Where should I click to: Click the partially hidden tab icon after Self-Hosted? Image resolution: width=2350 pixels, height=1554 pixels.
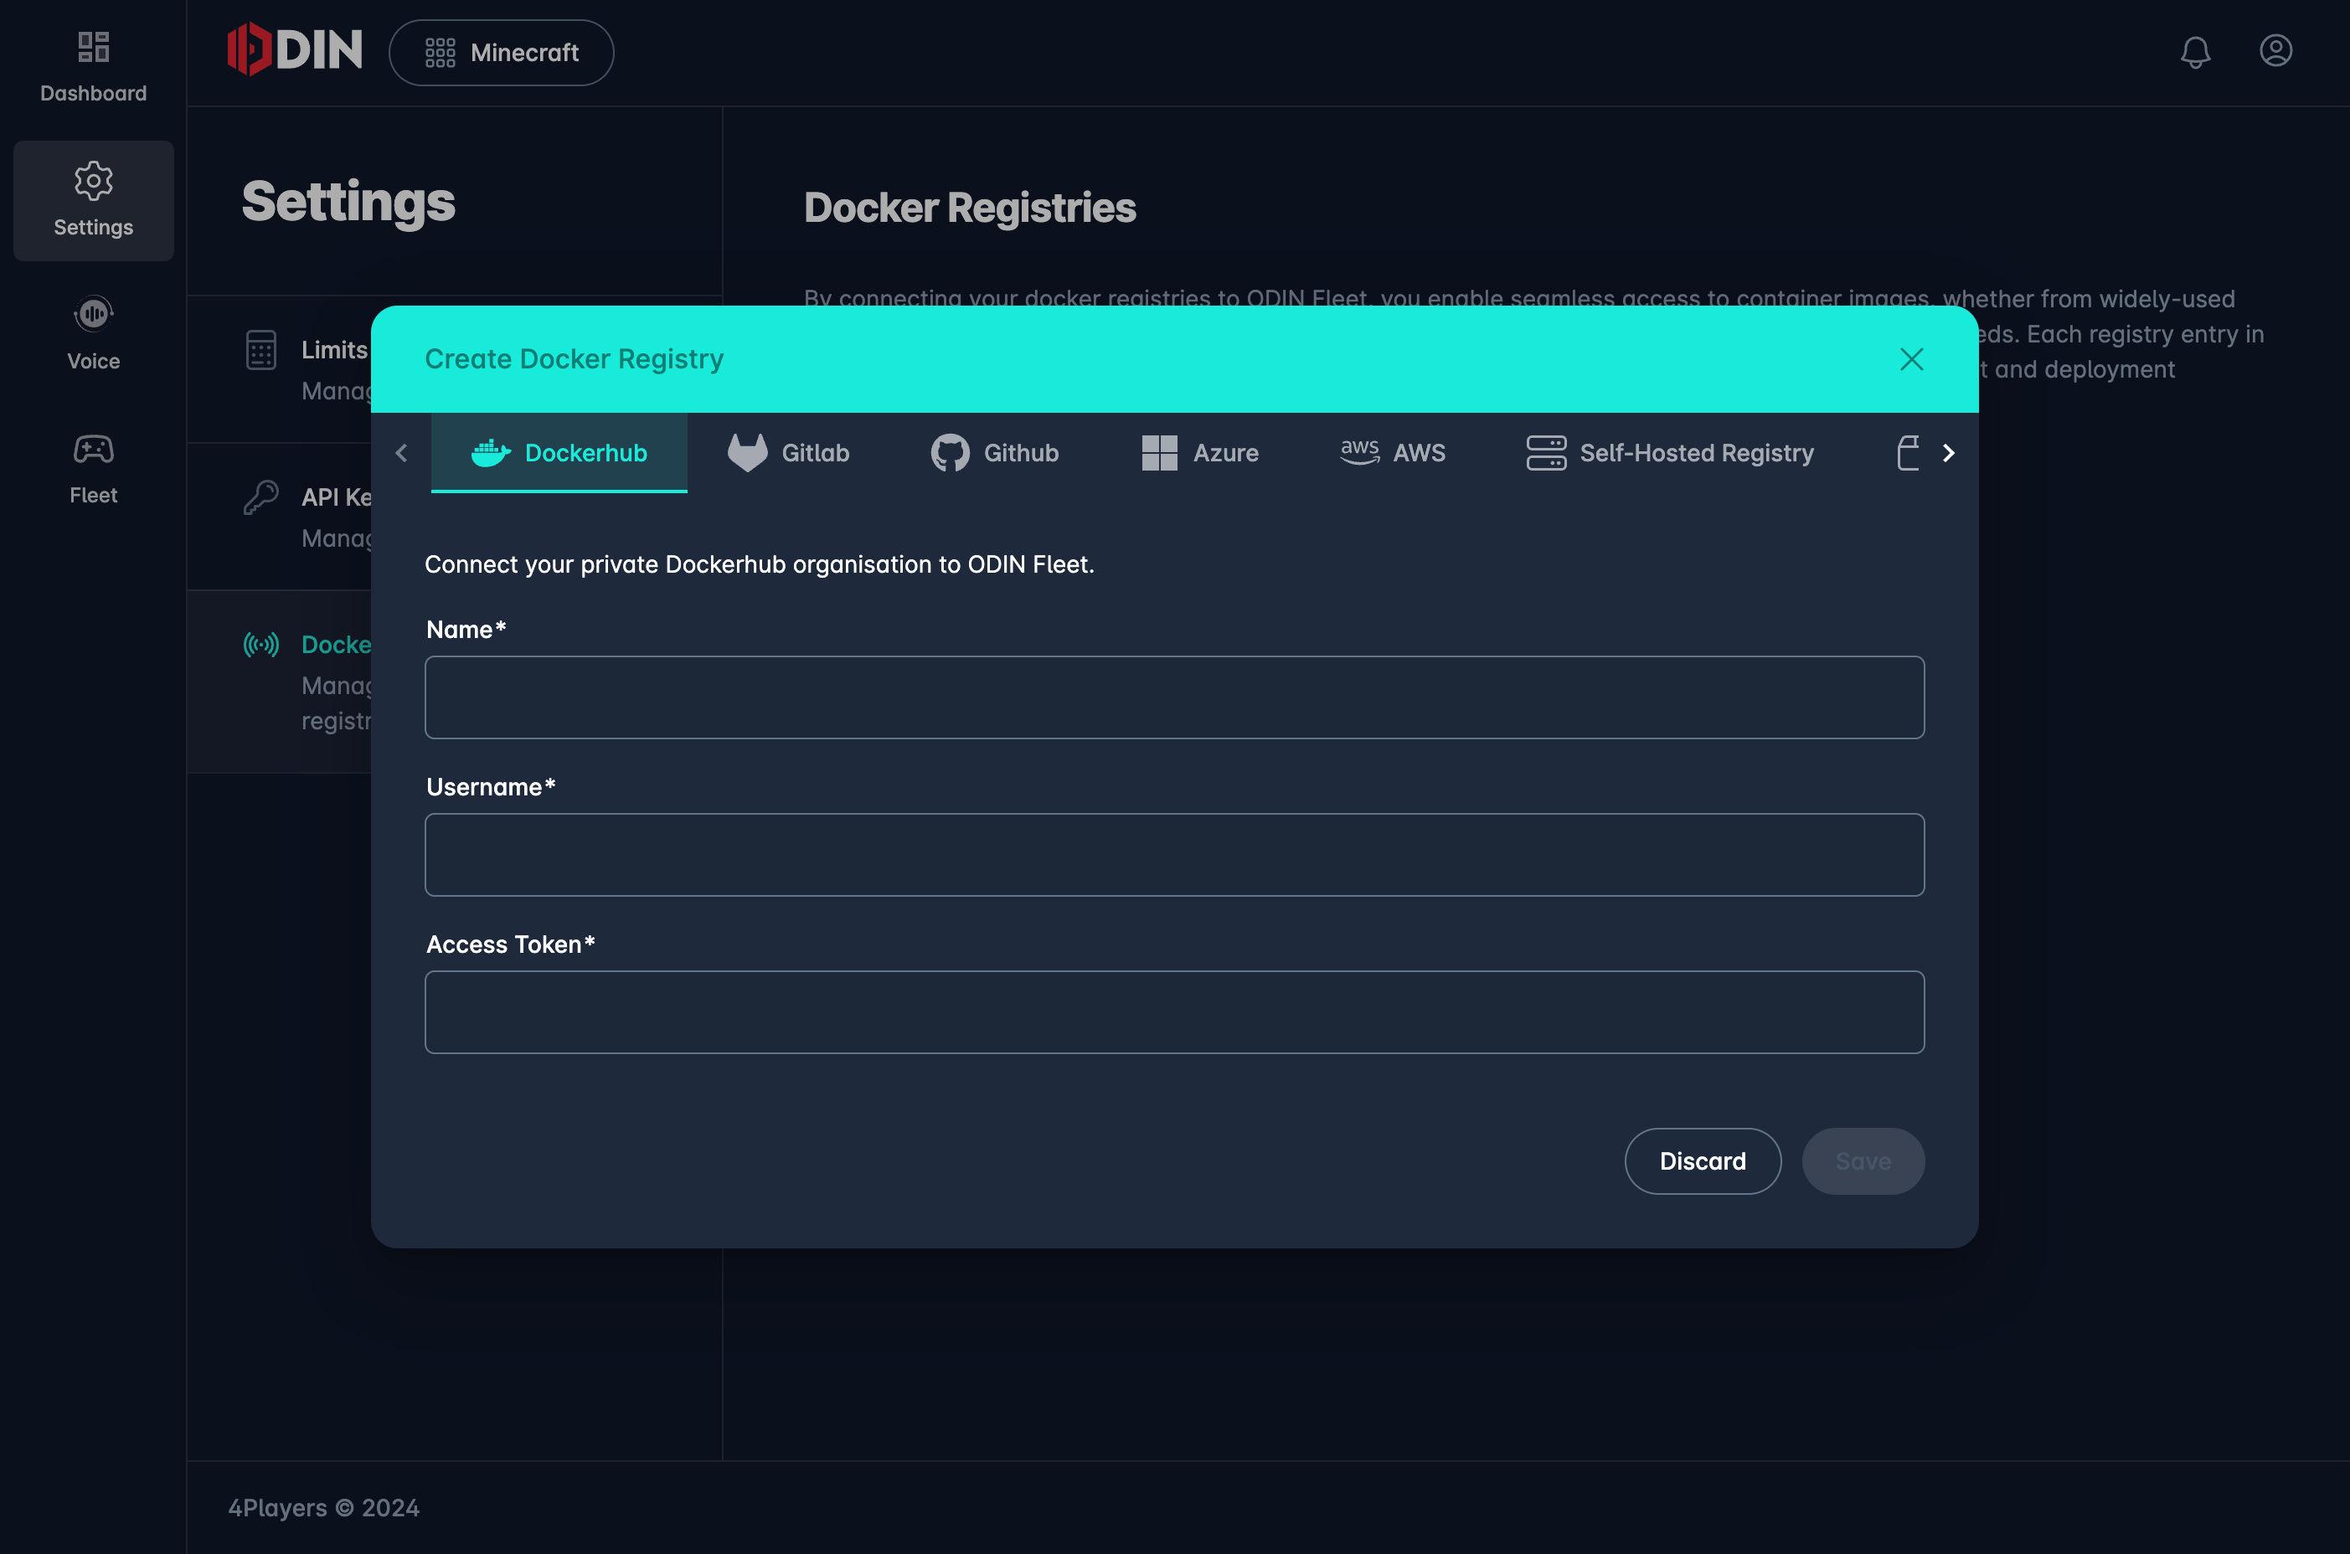(x=1908, y=453)
